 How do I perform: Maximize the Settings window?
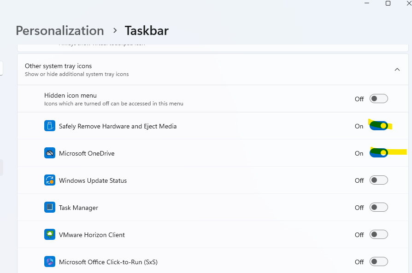[388, 4]
